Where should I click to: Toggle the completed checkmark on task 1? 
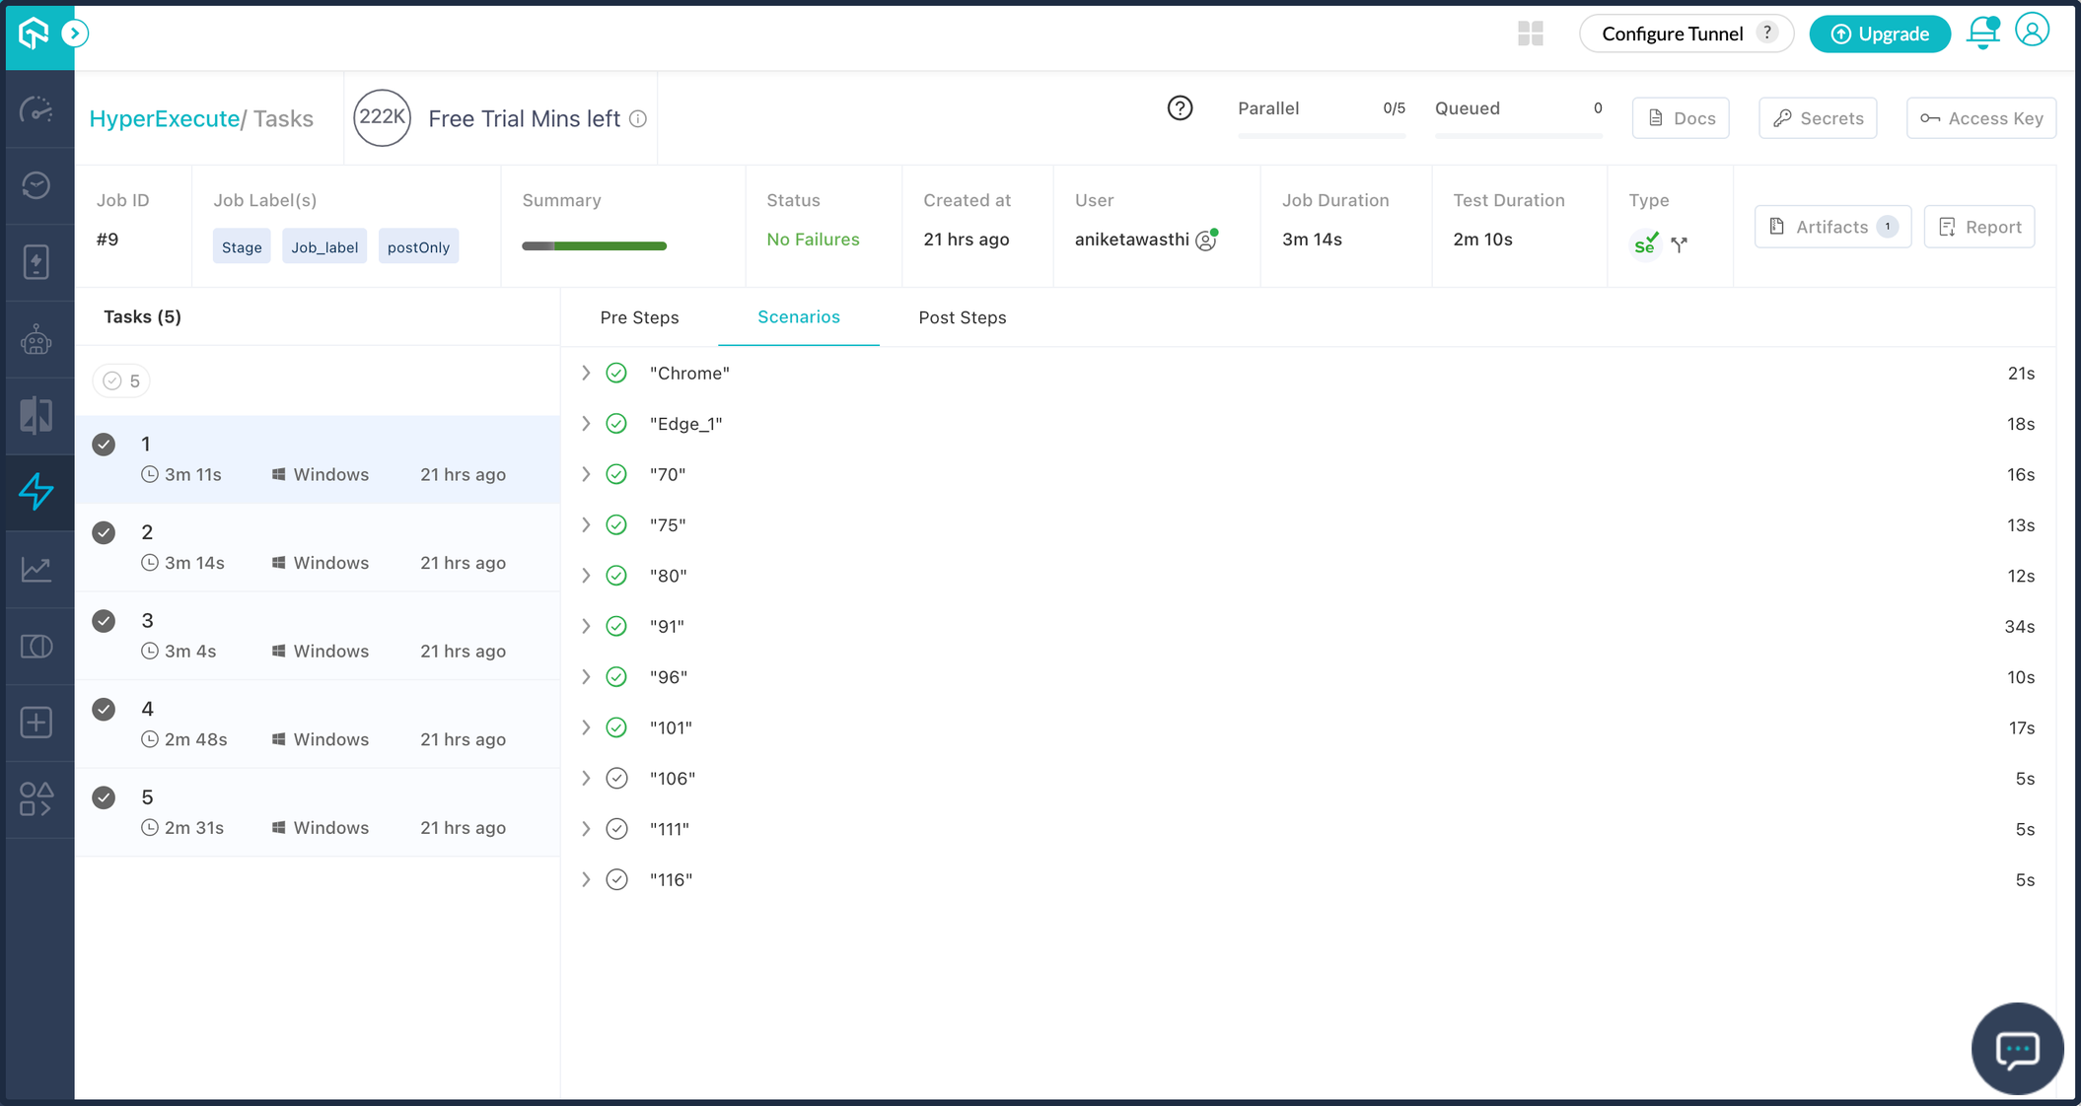(104, 444)
